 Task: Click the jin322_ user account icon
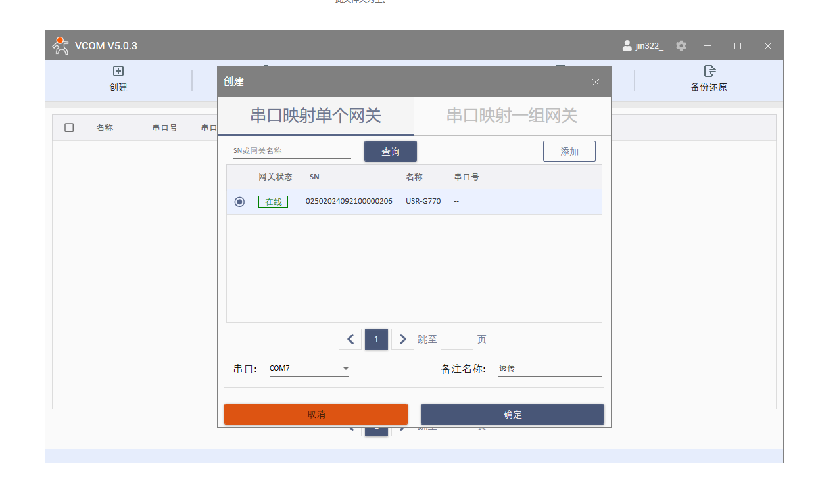[x=627, y=46]
